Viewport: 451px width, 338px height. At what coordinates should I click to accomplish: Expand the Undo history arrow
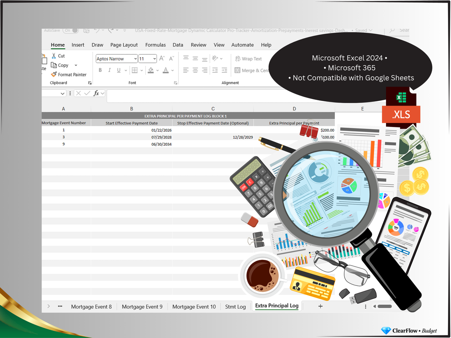(103, 30)
